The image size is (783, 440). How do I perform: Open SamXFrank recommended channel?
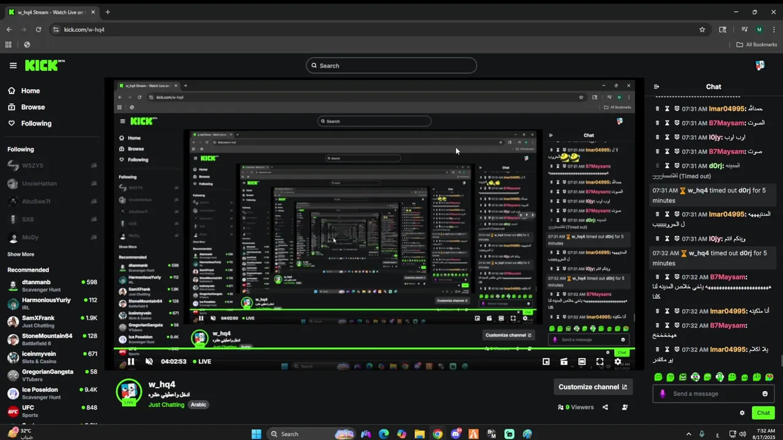point(52,321)
